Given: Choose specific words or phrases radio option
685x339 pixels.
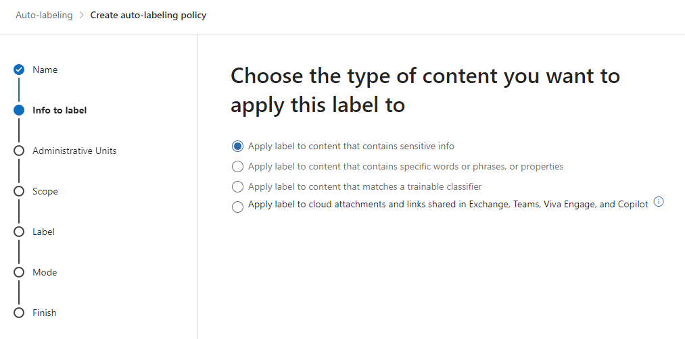Looking at the screenshot, I should pos(237,167).
